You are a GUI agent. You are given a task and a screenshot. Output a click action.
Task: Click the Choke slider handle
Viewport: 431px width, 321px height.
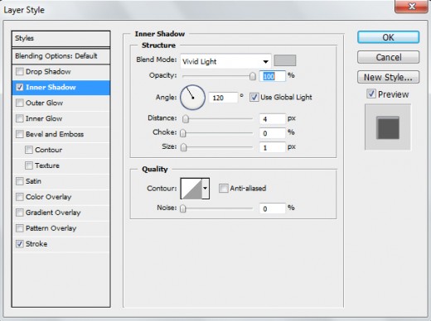183,133
